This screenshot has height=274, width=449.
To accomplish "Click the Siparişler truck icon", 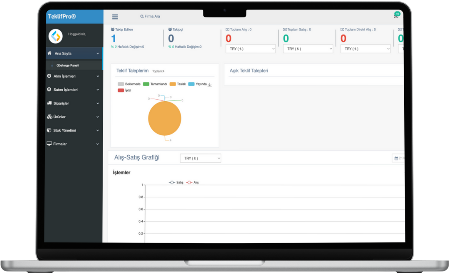I will [x=49, y=103].
